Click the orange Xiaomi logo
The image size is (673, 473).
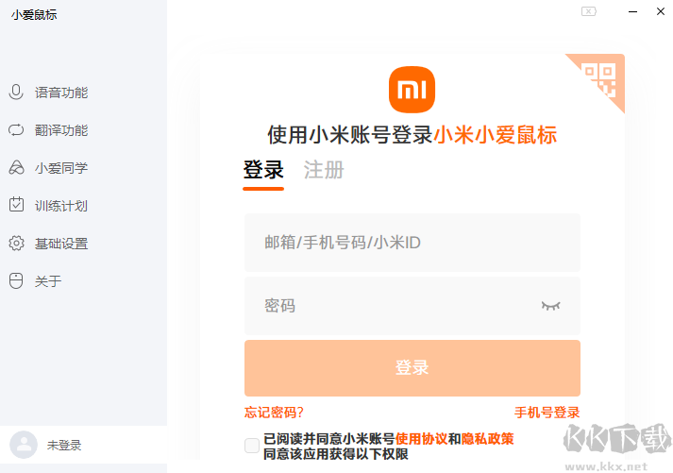coord(412,89)
